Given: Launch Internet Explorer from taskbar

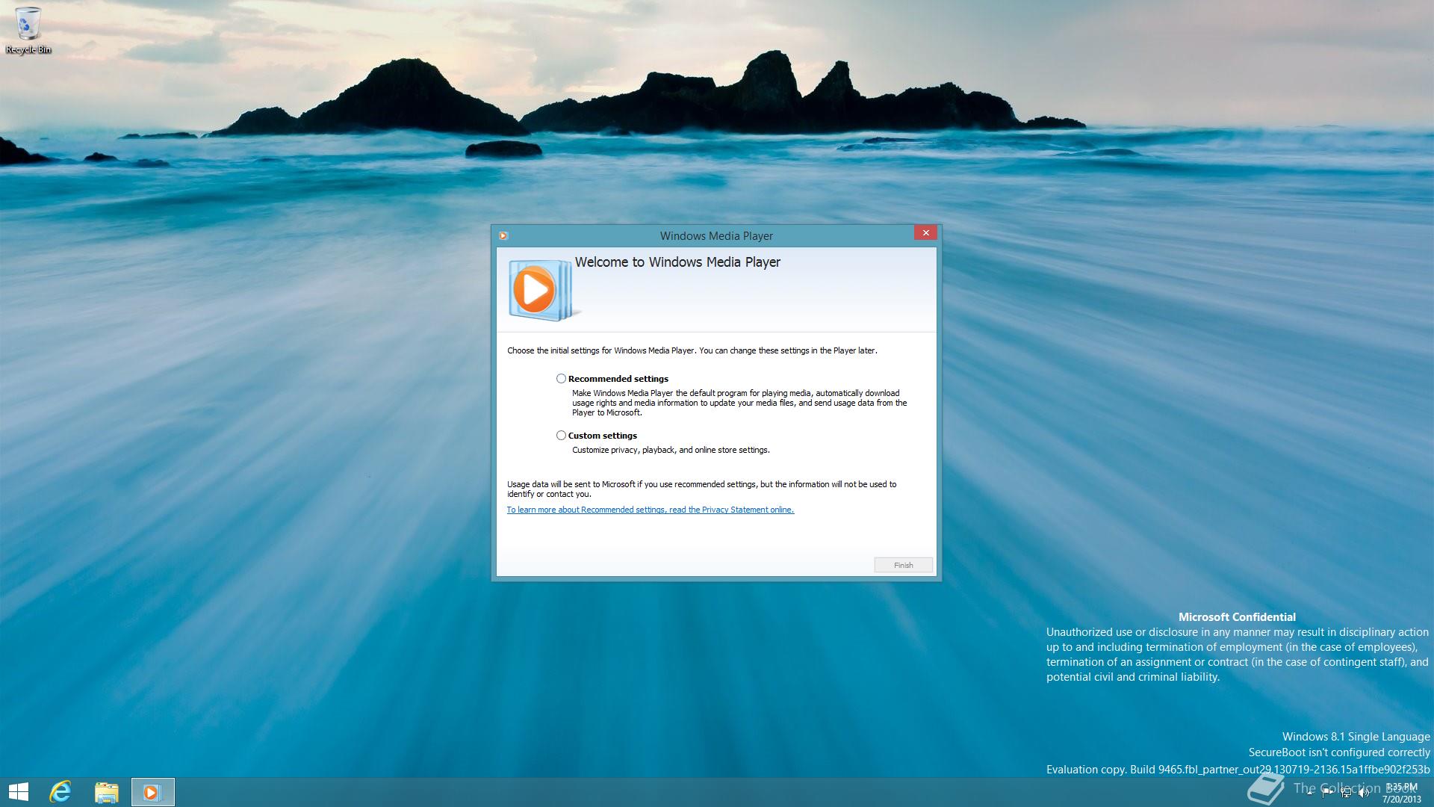Looking at the screenshot, I should [x=60, y=792].
